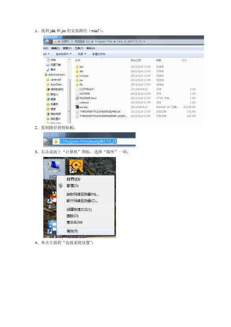The width and height of the screenshot is (231, 327).
Task: Open the 帮助(H) menu in Explorer
Action: pos(91,48)
